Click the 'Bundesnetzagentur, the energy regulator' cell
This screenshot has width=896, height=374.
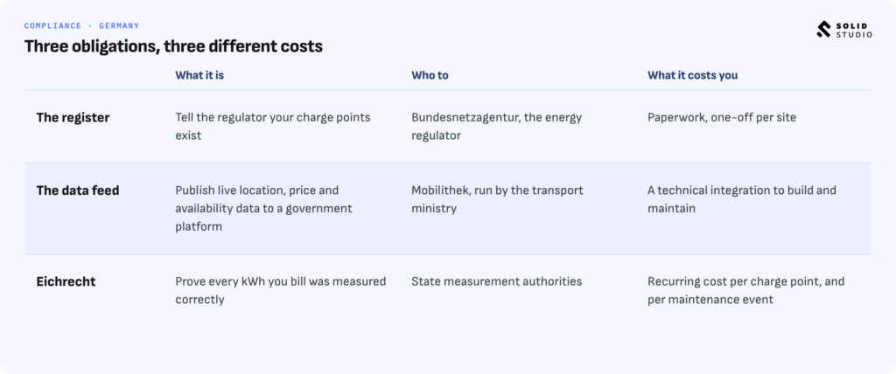click(497, 127)
